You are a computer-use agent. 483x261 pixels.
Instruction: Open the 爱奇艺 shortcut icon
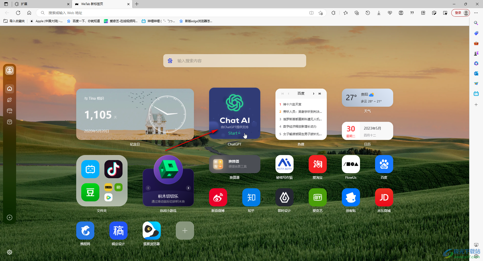point(318,197)
